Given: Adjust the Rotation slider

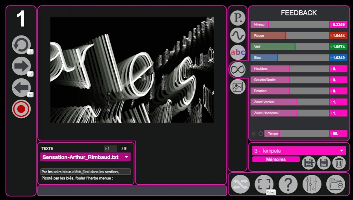Looking at the screenshot, I should point(290,91).
